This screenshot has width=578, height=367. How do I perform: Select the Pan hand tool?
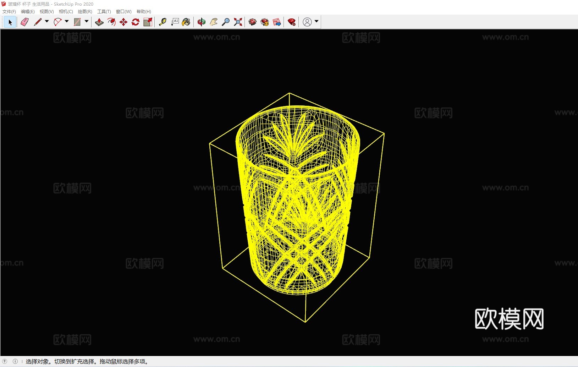point(214,22)
